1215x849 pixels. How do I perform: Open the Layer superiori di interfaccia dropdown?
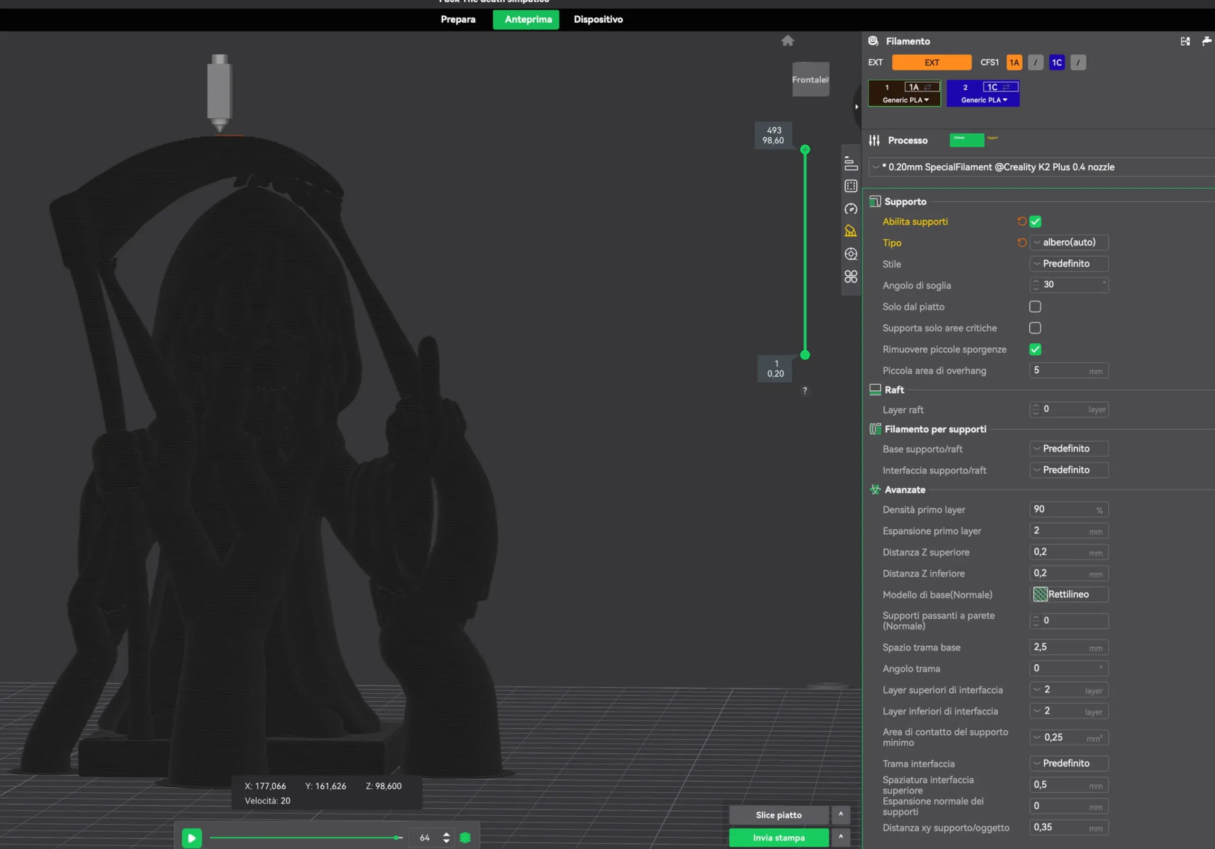(1068, 689)
